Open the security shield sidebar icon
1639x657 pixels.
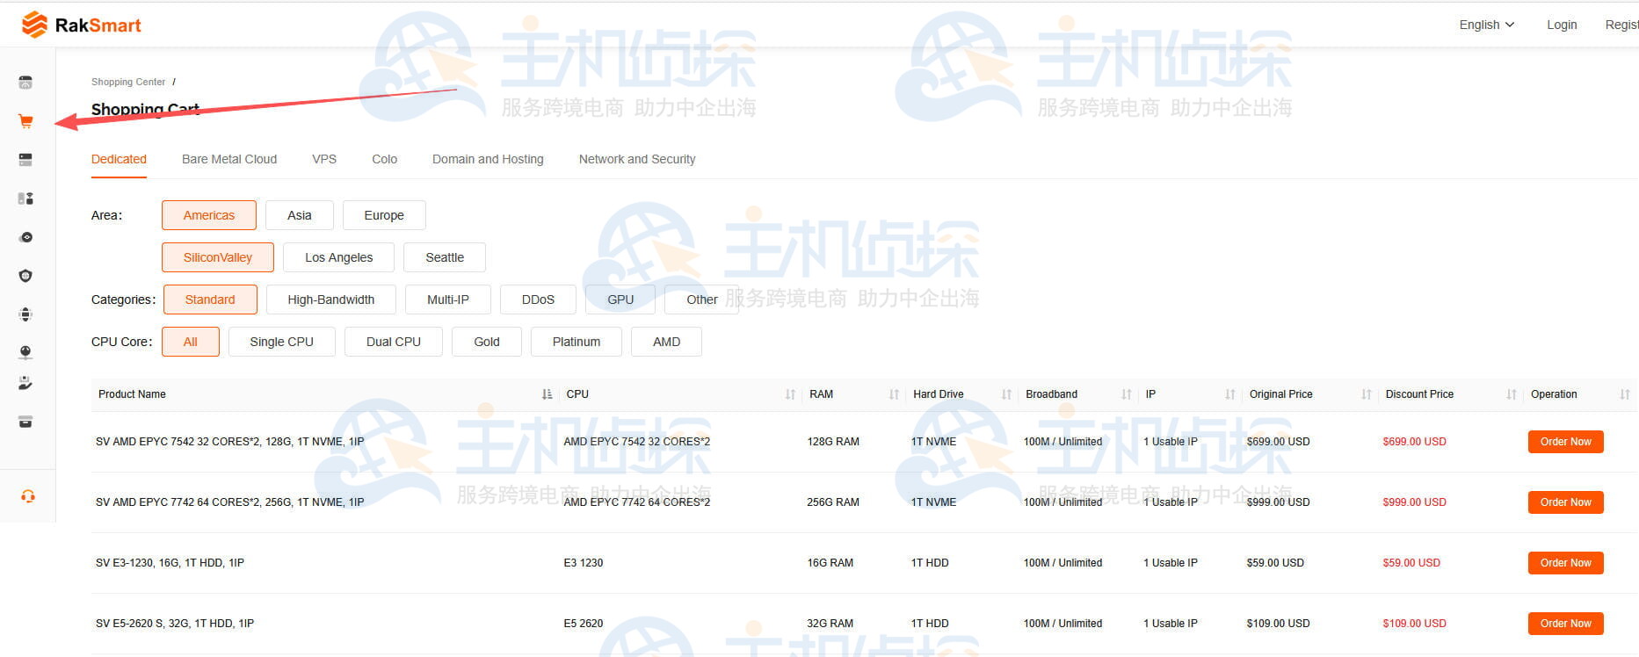coord(25,276)
